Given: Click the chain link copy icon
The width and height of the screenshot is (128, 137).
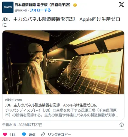Looking at the screenshot, I should (x=43, y=134).
